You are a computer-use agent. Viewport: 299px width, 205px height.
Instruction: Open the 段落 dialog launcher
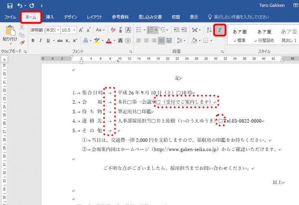point(222,52)
